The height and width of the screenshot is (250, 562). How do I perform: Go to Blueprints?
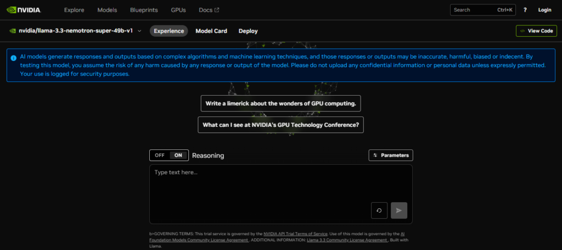click(144, 10)
